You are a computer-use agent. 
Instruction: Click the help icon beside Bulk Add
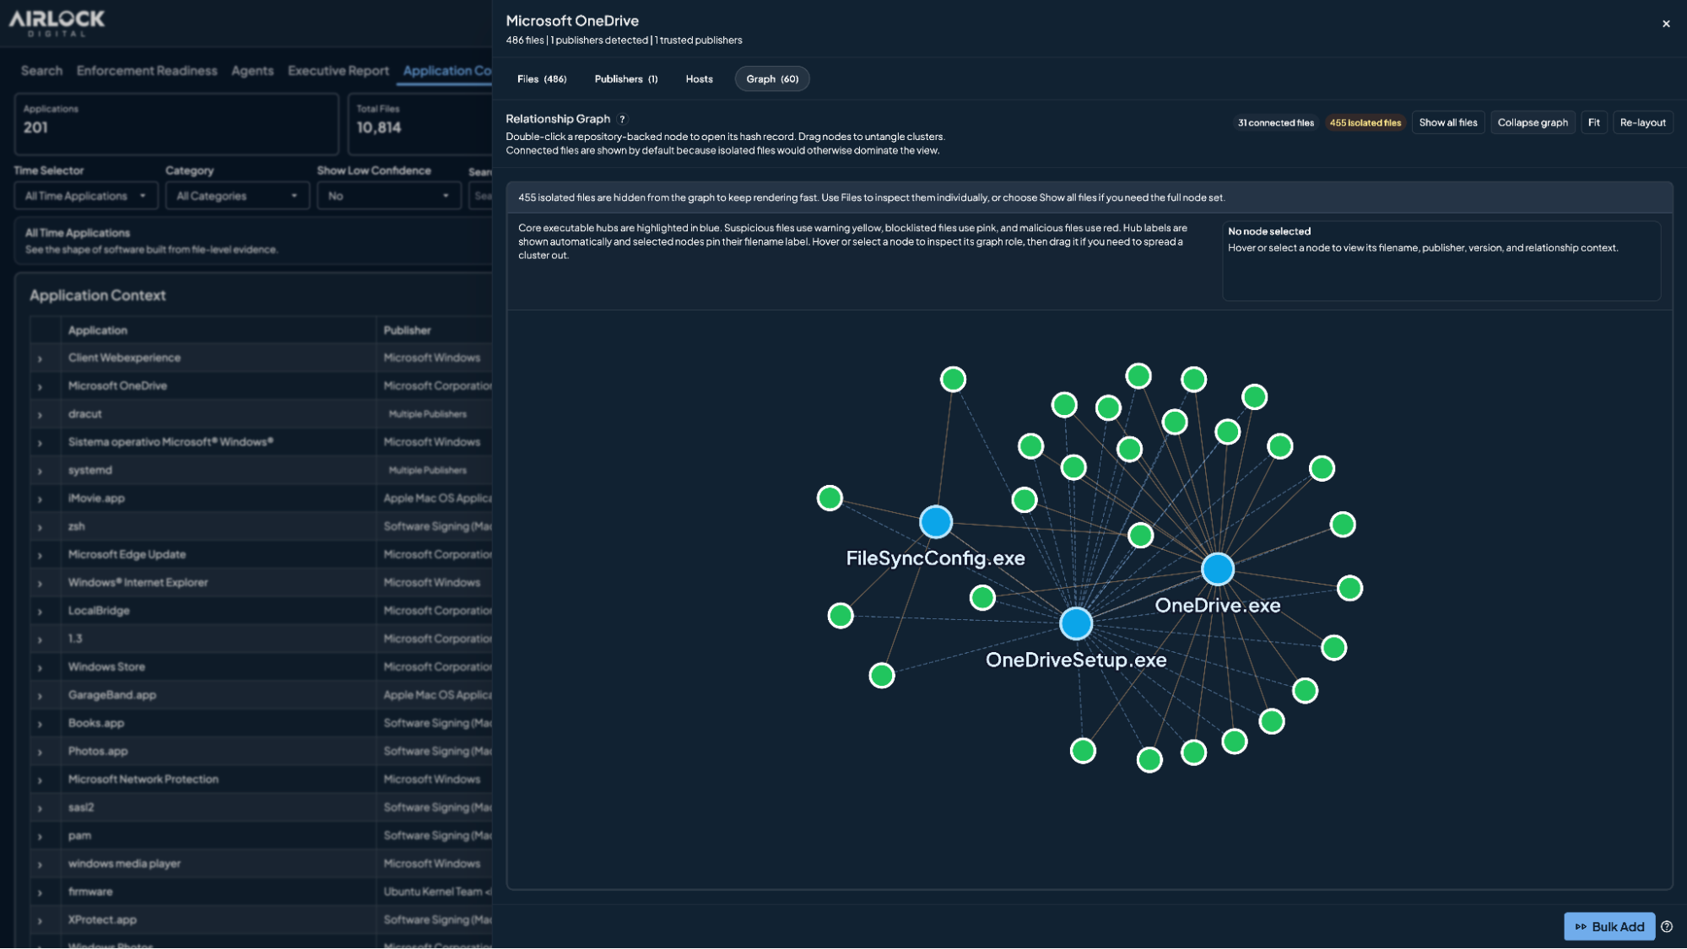[1667, 926]
